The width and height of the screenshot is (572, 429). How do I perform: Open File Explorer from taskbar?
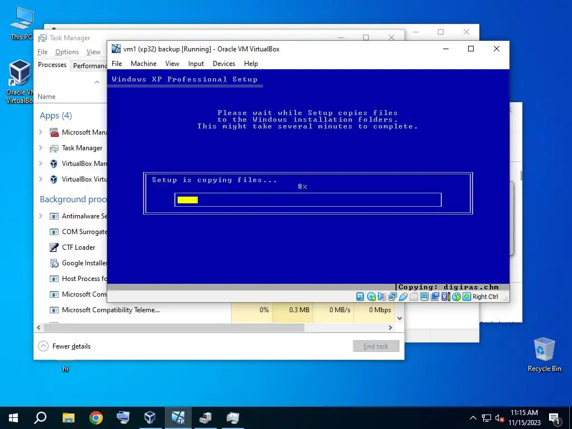point(68,418)
